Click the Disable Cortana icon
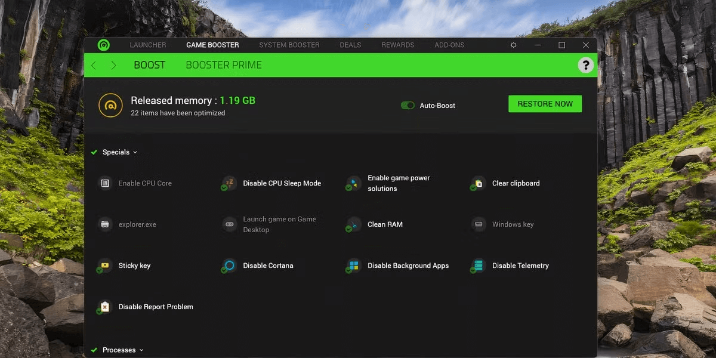 (229, 266)
